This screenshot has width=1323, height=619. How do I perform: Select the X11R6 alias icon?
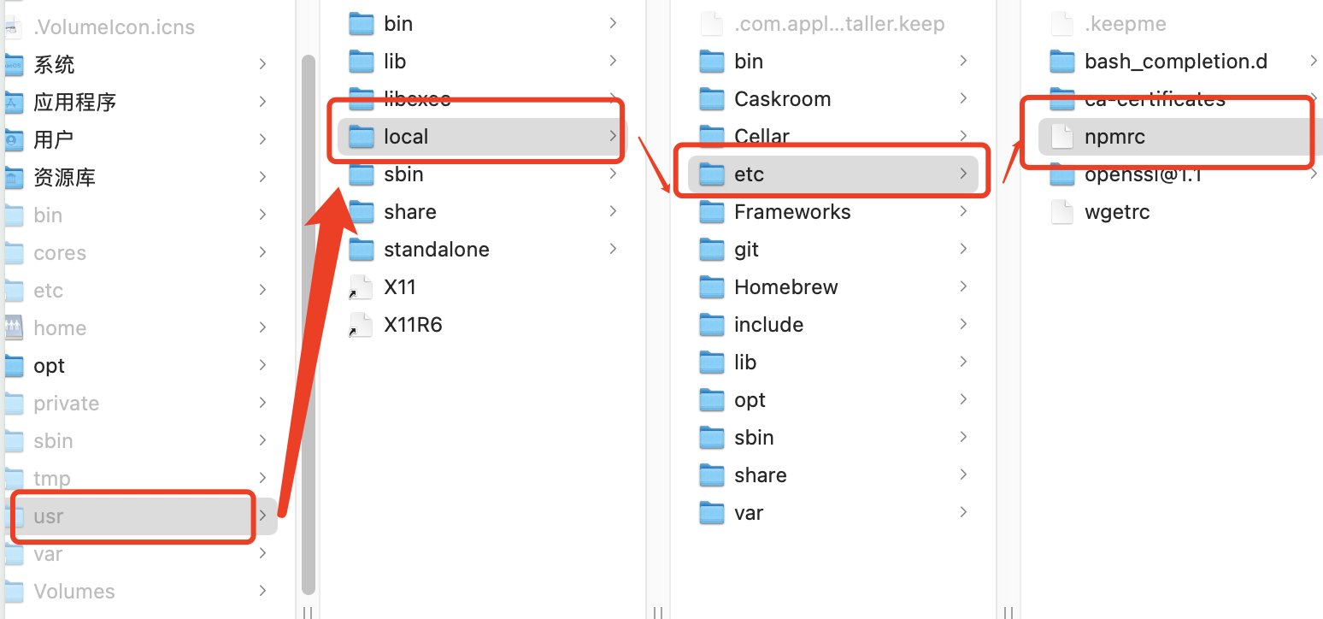coord(362,324)
